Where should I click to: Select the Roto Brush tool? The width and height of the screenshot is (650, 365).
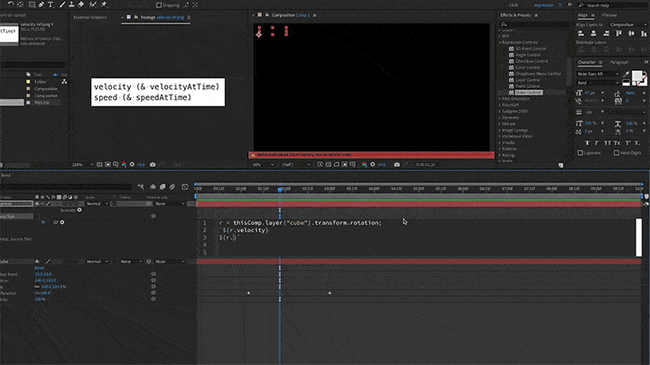[x=93, y=5]
